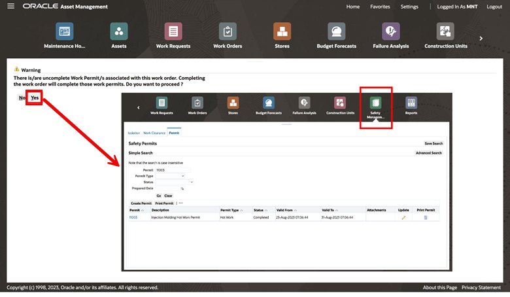510x297 pixels.
Task: Click the yellow Warning triangle icon
Action: click(x=16, y=69)
